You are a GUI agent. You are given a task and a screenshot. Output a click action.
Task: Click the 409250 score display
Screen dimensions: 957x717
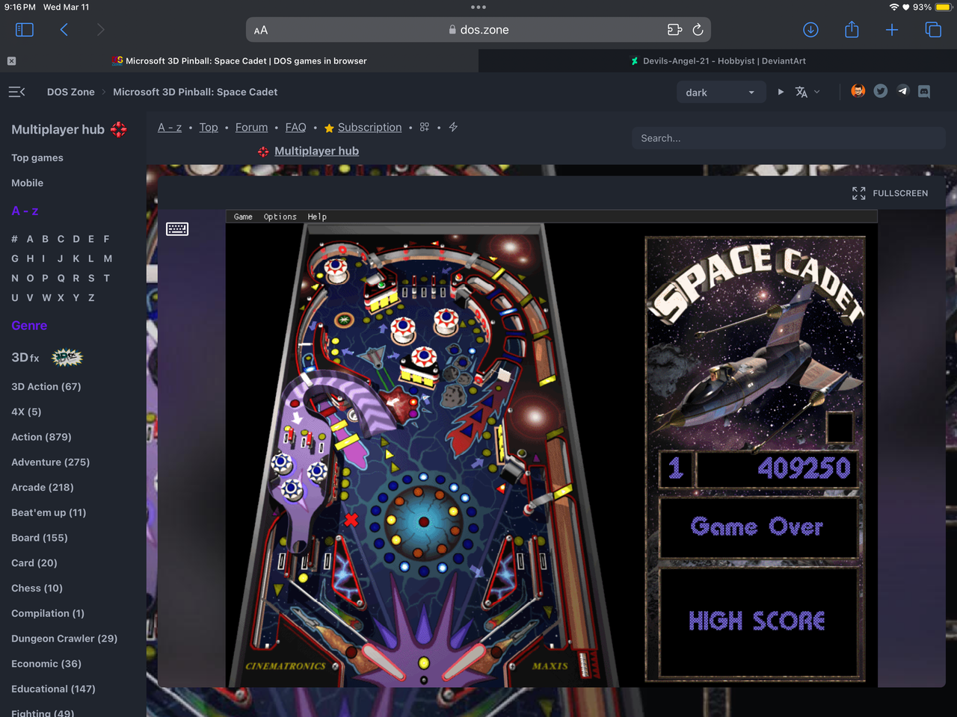[778, 468]
